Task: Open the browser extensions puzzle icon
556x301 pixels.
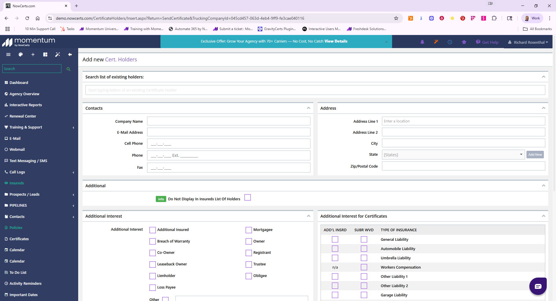Action: point(494,18)
